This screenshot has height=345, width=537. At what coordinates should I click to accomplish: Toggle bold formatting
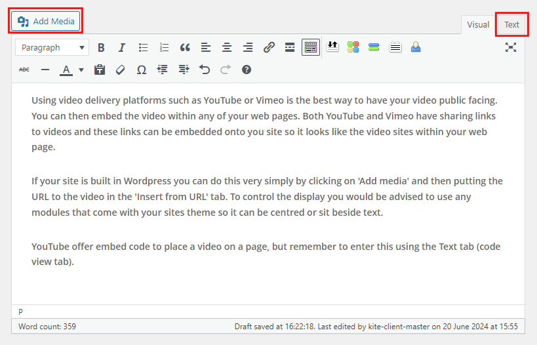[101, 48]
